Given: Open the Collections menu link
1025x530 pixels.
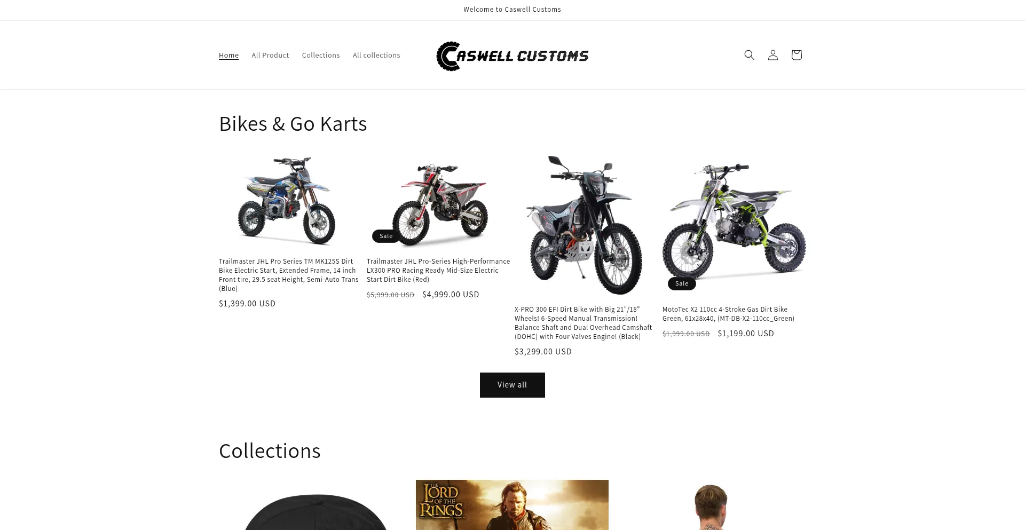Looking at the screenshot, I should click(x=321, y=55).
